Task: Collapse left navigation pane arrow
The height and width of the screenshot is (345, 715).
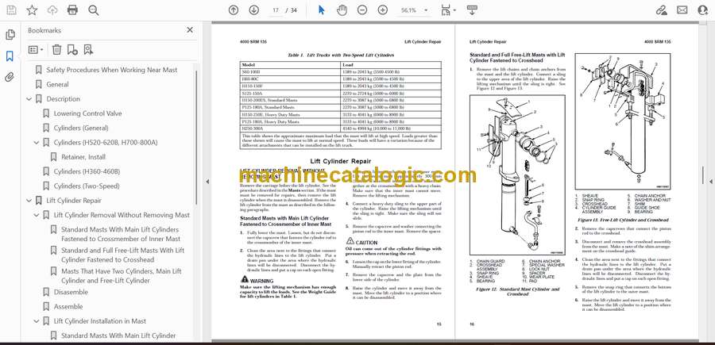Action: tap(207, 181)
